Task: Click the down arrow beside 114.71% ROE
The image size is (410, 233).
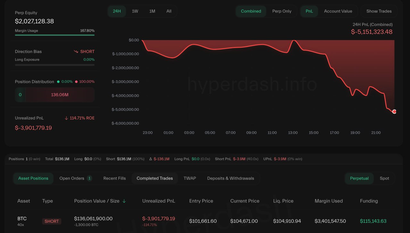Action: pos(66,118)
